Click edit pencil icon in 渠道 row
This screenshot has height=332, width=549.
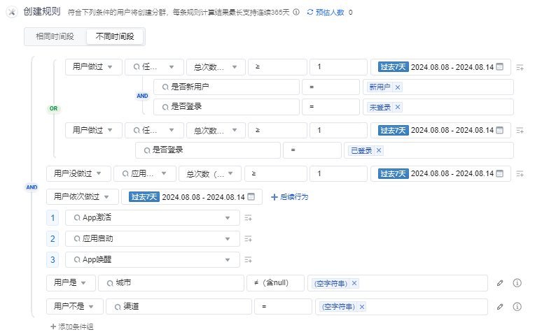pos(500,307)
